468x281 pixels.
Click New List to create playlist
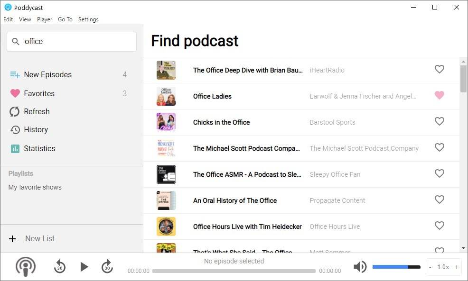click(40, 239)
